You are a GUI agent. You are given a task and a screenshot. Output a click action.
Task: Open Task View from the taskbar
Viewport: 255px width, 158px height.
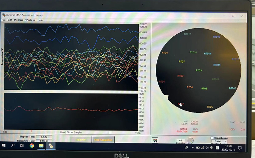pyautogui.click(x=22, y=145)
